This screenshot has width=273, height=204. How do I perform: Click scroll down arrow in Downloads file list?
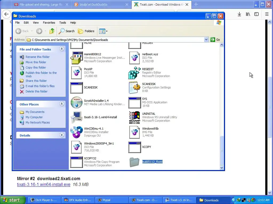coord(222,168)
